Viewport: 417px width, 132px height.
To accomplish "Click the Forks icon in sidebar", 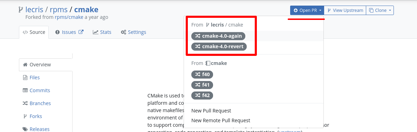I will click(25, 116).
